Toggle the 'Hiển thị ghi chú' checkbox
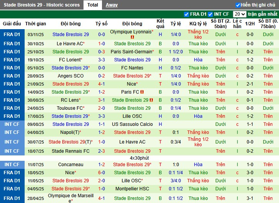 coord(238,5)
